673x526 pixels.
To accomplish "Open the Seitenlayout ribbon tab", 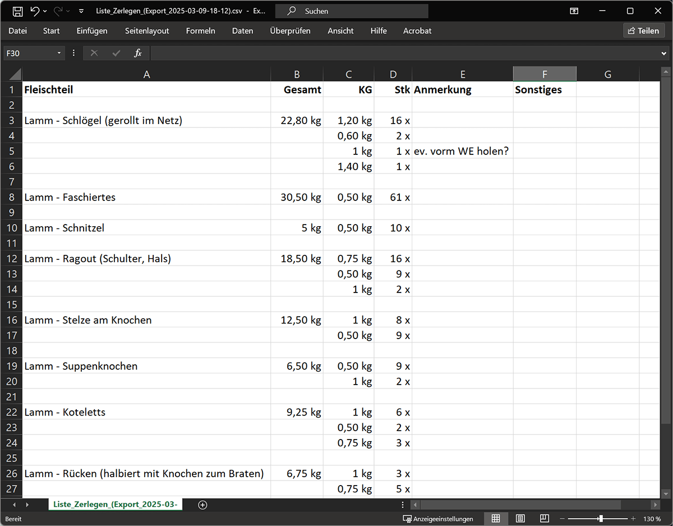I will (x=147, y=31).
